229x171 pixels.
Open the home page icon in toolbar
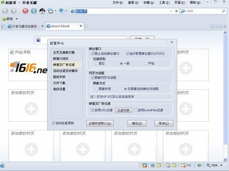42,11
